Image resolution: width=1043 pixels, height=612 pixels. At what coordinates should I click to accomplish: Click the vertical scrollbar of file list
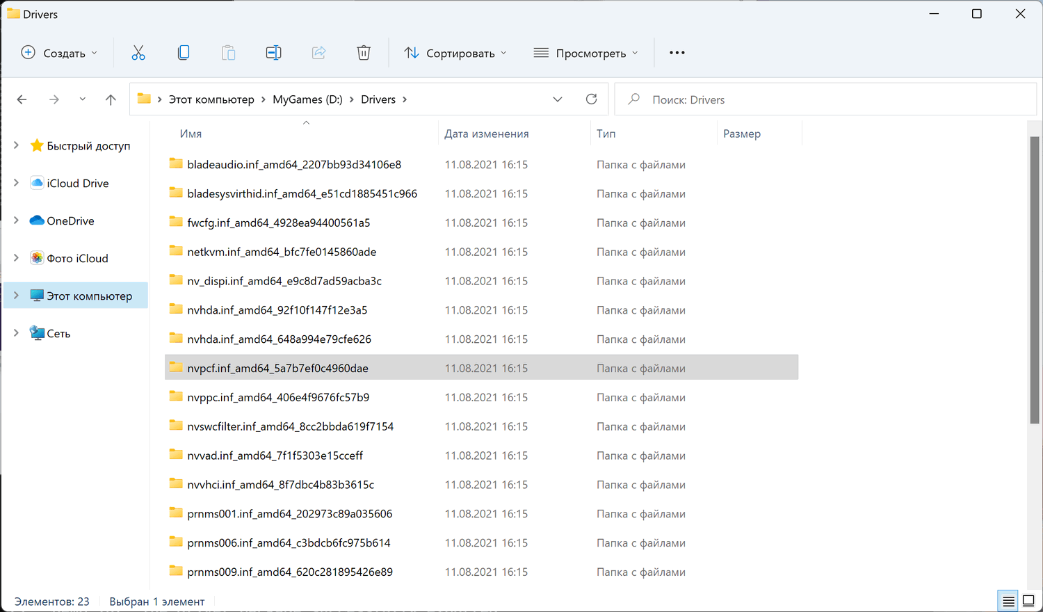[1035, 278]
